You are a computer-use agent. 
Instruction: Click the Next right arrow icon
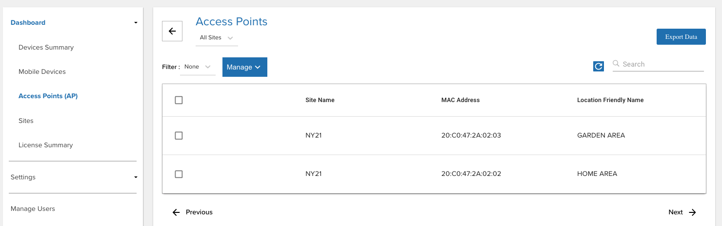click(692, 212)
